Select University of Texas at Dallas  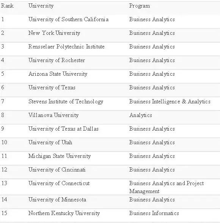coord(63,129)
